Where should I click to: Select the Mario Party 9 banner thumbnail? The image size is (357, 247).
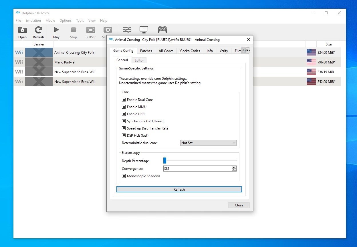39,62
